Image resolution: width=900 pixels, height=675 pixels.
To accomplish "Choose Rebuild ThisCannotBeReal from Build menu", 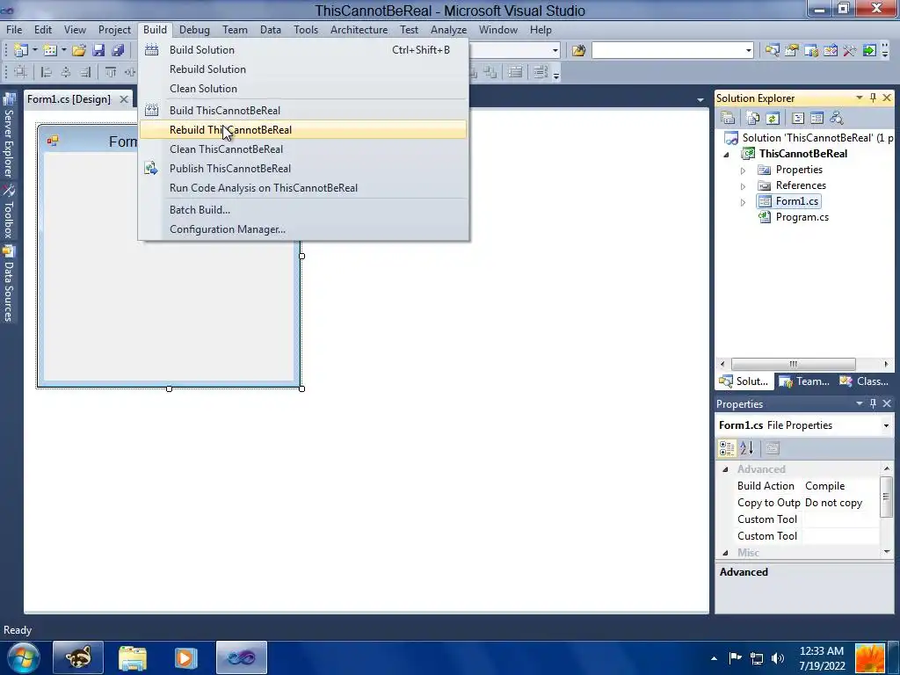I will pos(303,130).
